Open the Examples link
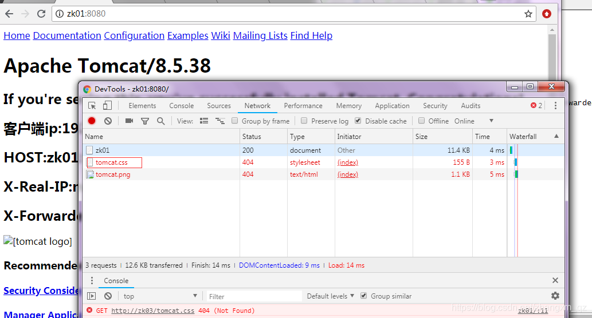Screen dimensions: 592x318 click(187, 35)
